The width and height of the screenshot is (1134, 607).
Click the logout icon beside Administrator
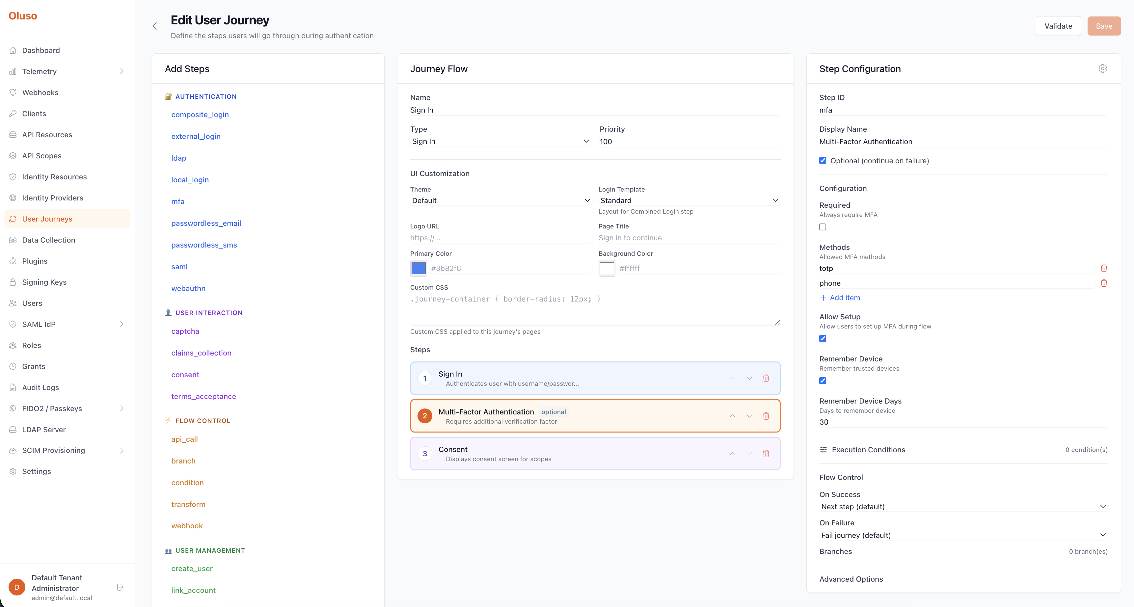pos(120,587)
